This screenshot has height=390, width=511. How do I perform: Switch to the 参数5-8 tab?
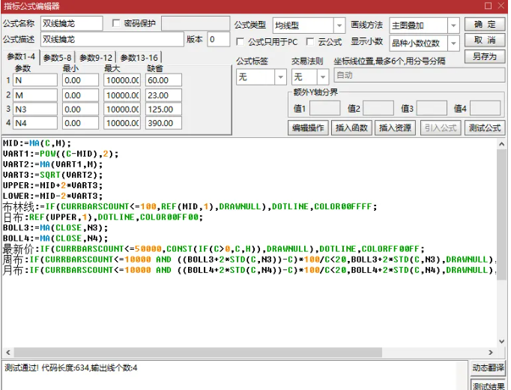(x=58, y=58)
